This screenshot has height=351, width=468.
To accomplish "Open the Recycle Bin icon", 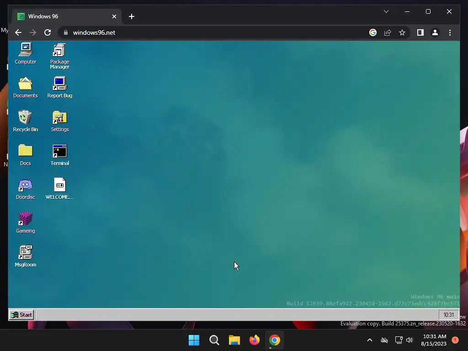I will coord(26,121).
